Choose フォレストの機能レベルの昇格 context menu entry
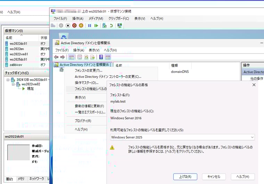264x184 pixels. point(86,89)
